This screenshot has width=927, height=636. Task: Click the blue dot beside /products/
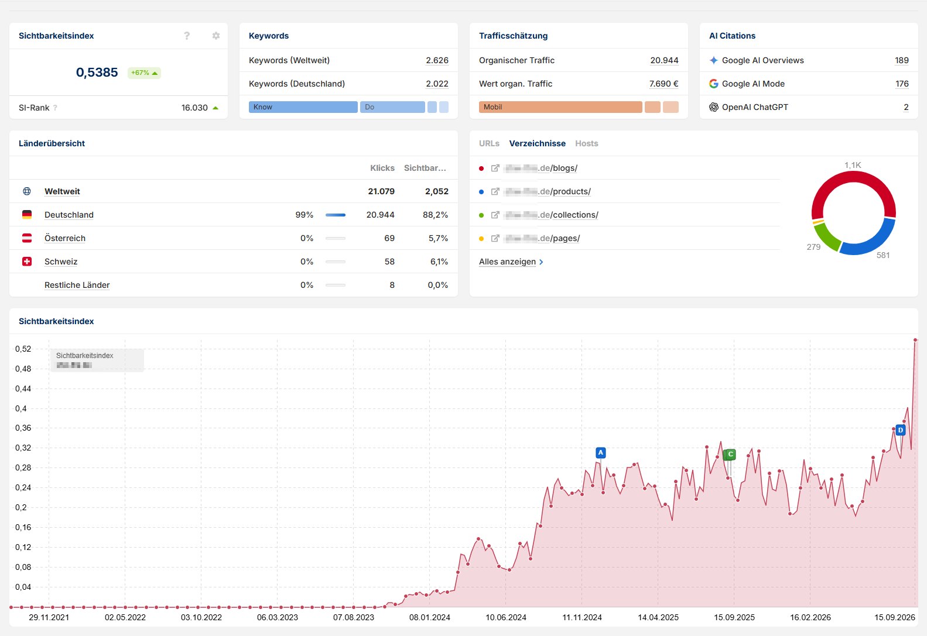pyautogui.click(x=481, y=192)
